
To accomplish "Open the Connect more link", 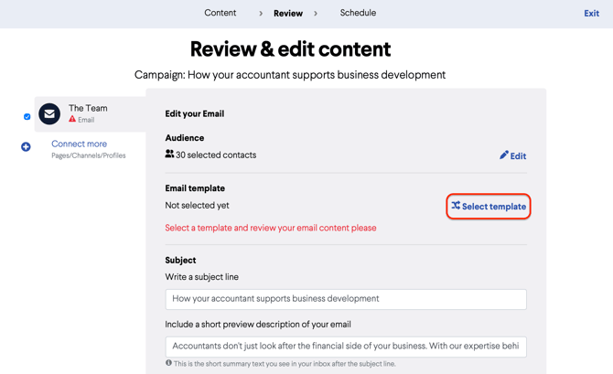I will 79,144.
